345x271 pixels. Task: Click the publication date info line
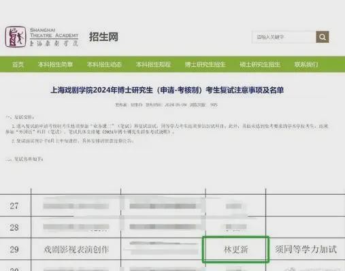point(166,105)
